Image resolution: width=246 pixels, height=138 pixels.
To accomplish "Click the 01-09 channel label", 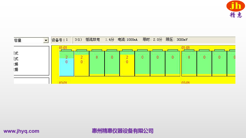I will tap(185, 48).
